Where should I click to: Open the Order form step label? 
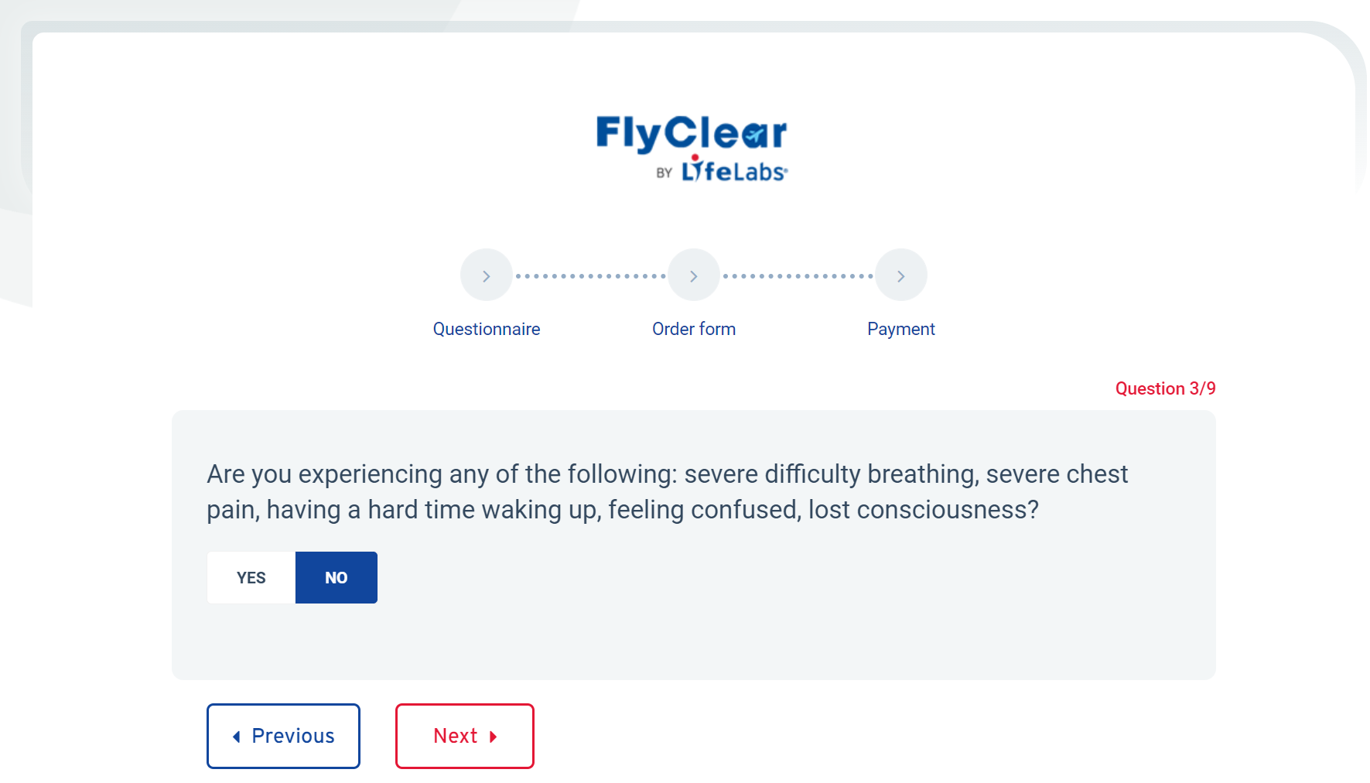pyautogui.click(x=694, y=329)
